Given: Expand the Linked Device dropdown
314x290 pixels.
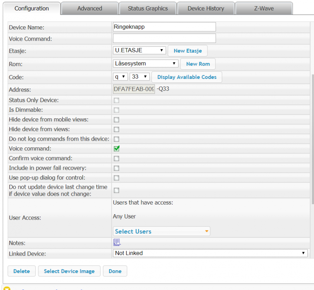Looking at the screenshot, I should (x=210, y=253).
